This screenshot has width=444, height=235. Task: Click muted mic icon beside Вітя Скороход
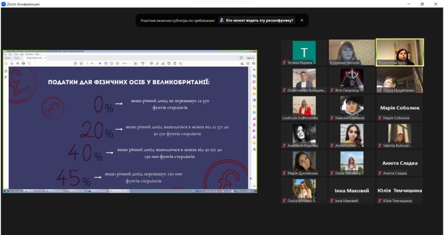(x=332, y=90)
